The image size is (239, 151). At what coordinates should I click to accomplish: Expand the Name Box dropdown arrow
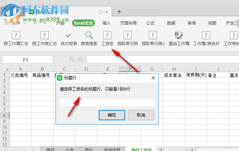point(51,59)
